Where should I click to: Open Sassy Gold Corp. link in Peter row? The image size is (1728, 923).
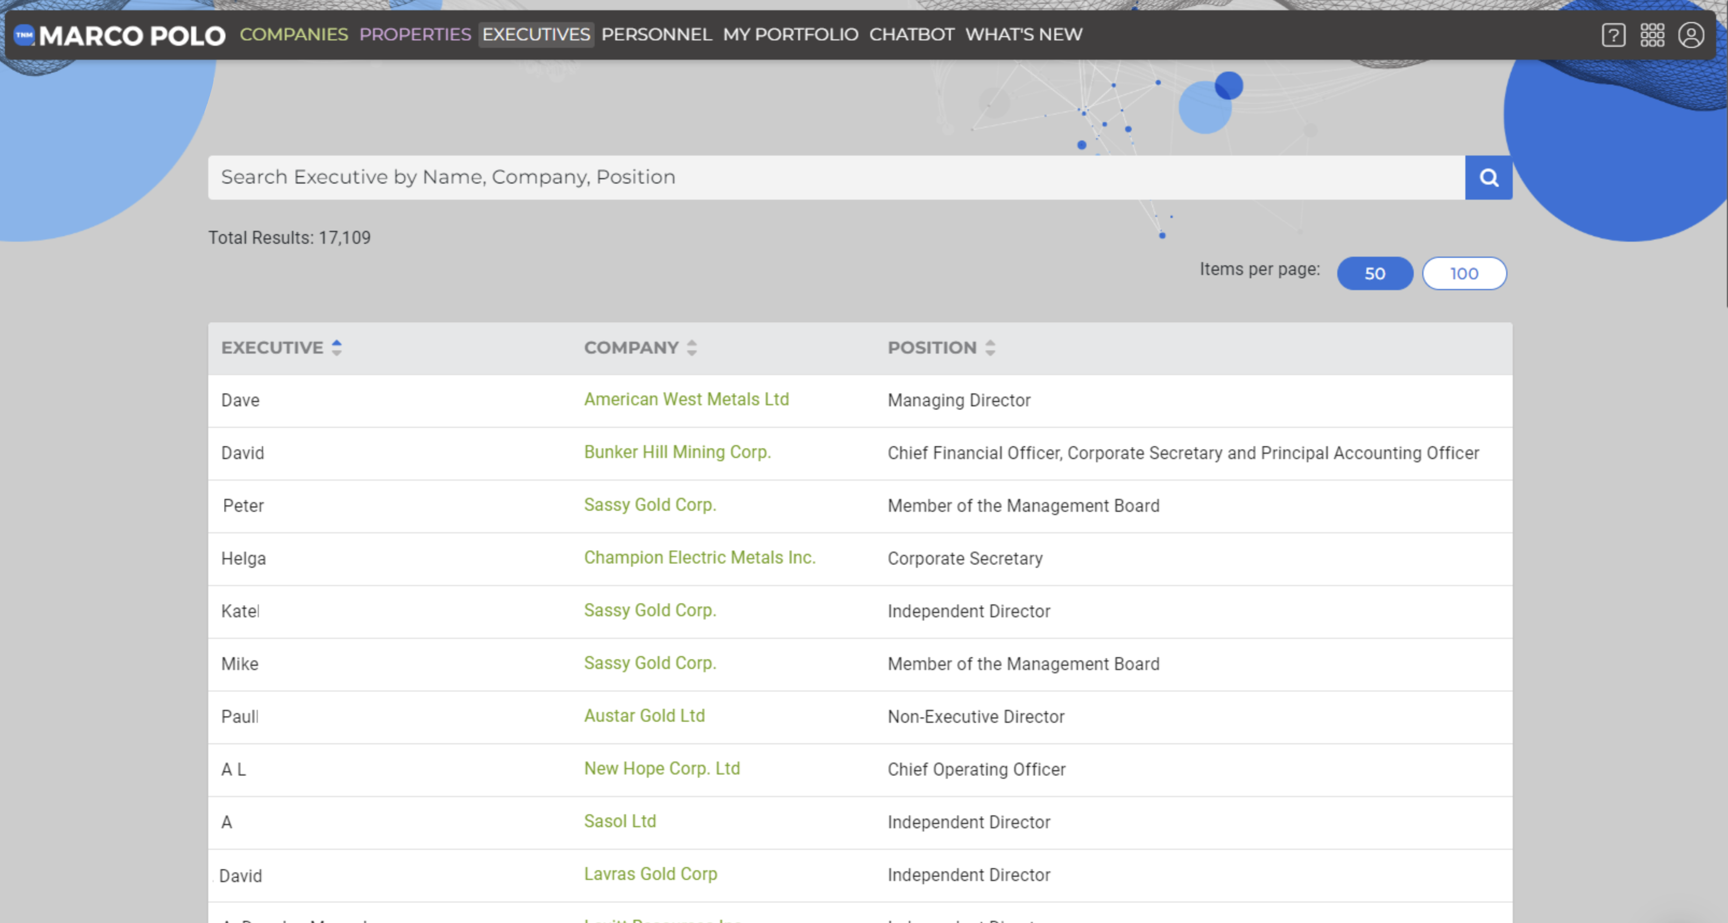coord(650,505)
